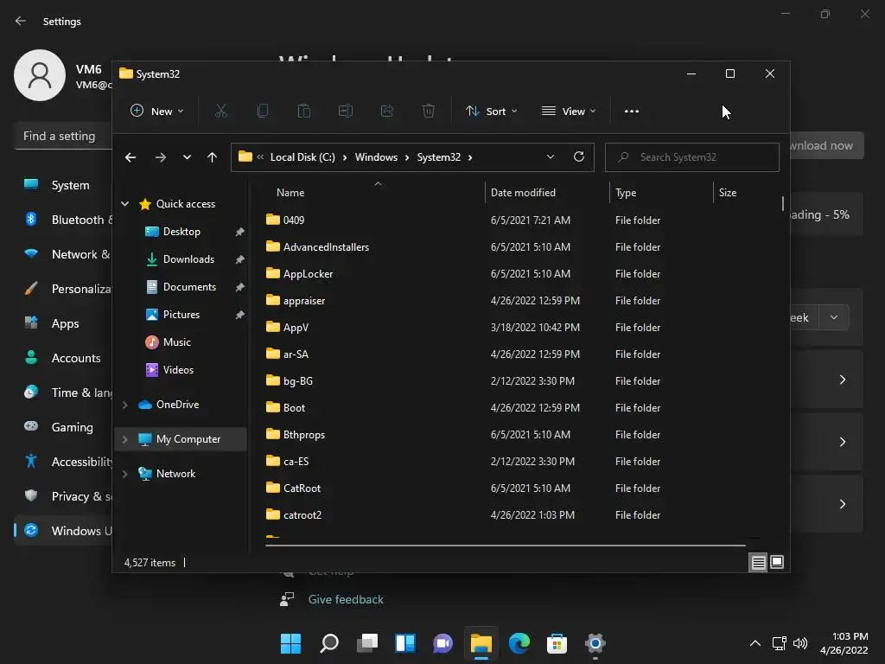Go forward with the Explorer forward arrow
Image resolution: width=885 pixels, height=664 pixels.
click(160, 157)
